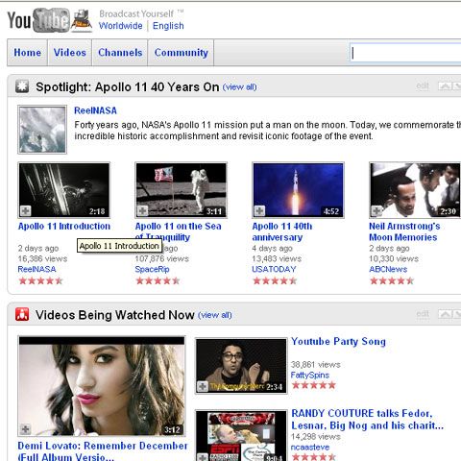The image size is (461, 461).
Task: Click star rating for RANDY COUTURE video
Action: (314, 457)
